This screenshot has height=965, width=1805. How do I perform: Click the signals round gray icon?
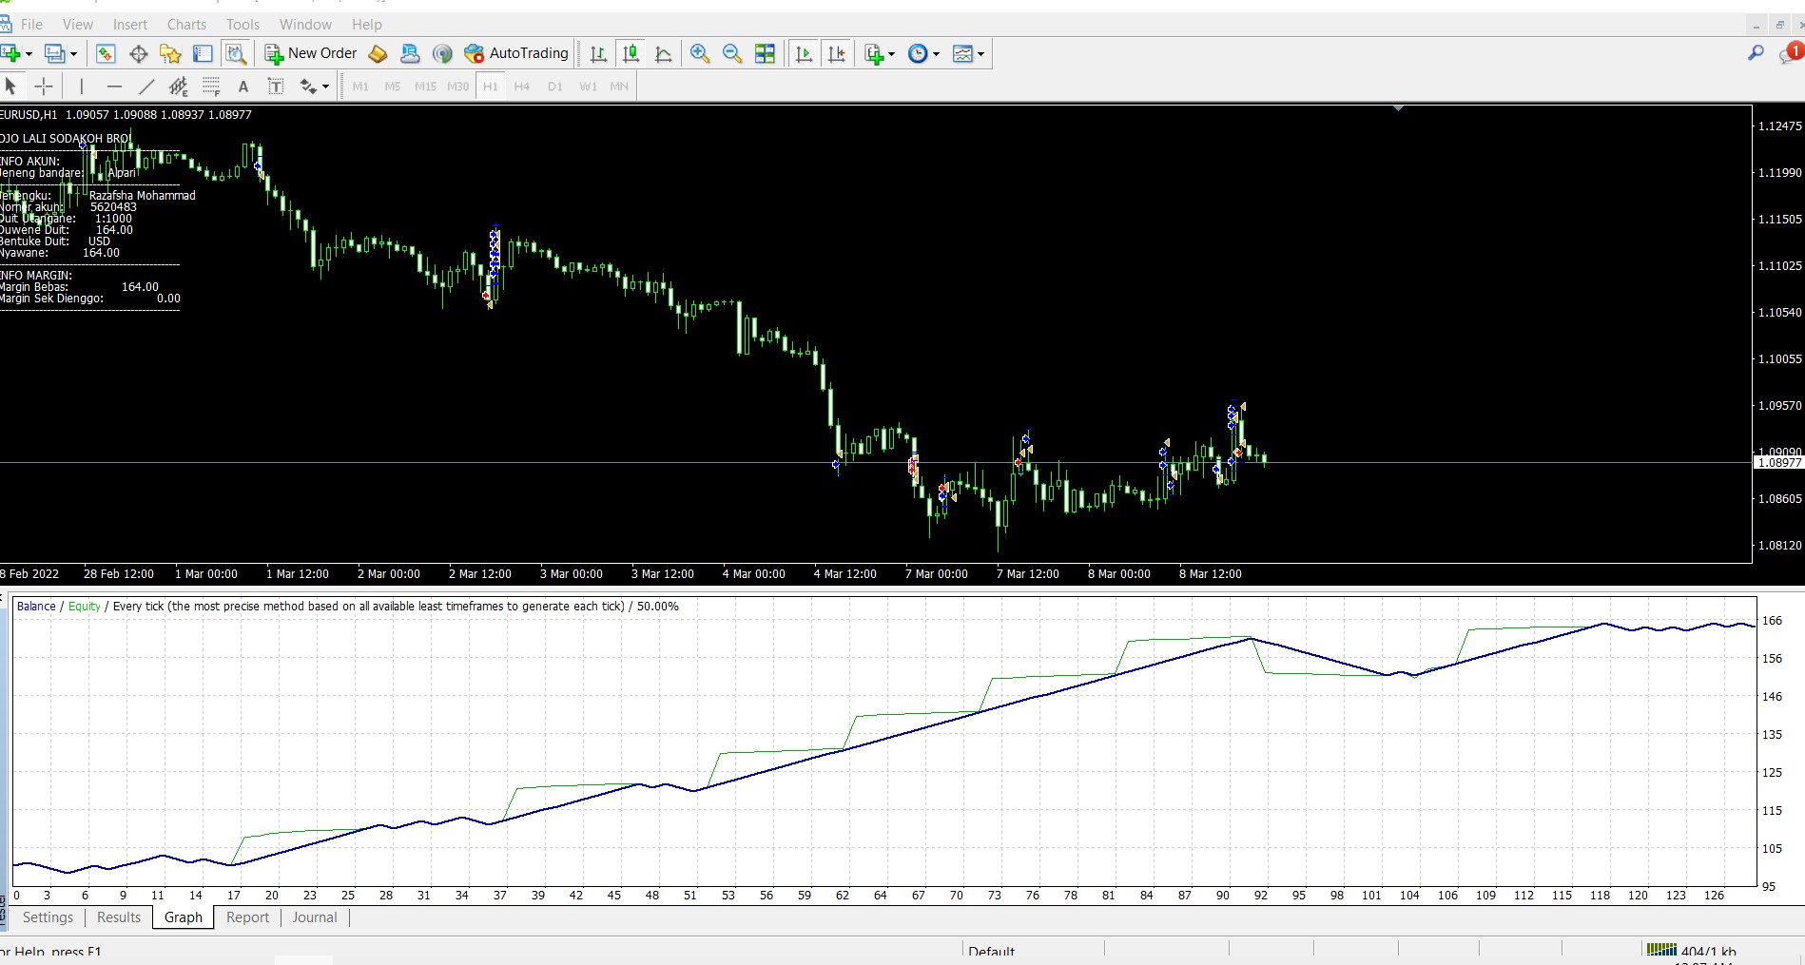coord(442,53)
